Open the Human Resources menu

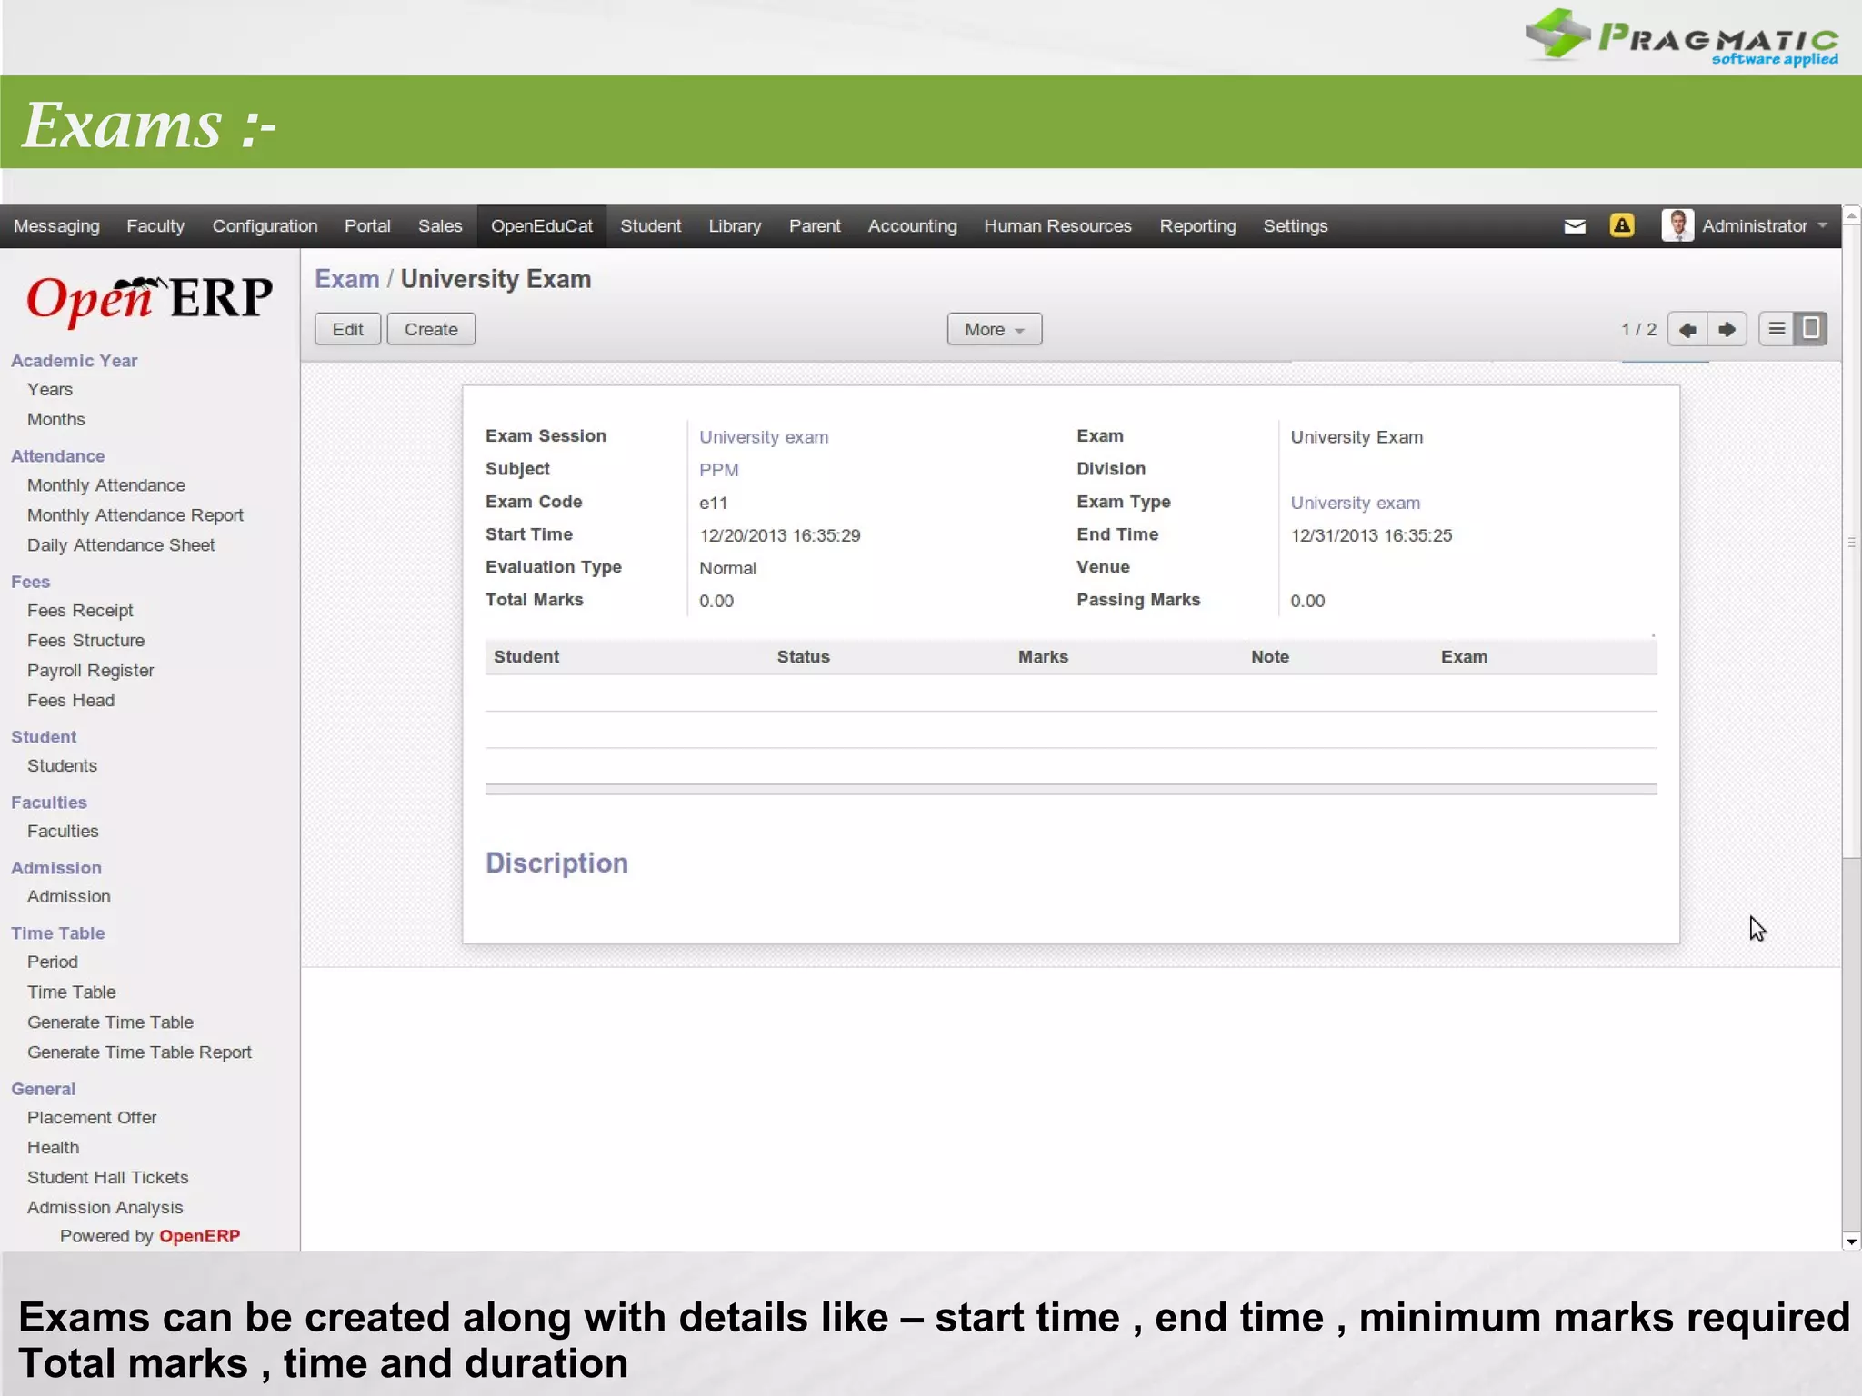click(1057, 226)
